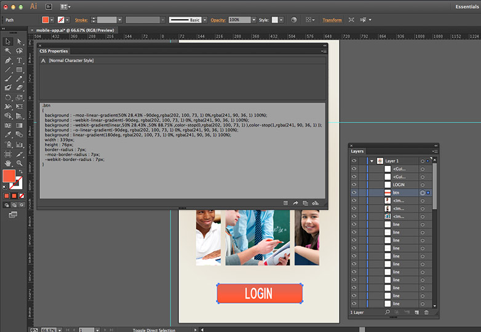Collapse the Layer 1 disclosure triangle
Viewport: 481px width, 332px height.
[x=372, y=161]
